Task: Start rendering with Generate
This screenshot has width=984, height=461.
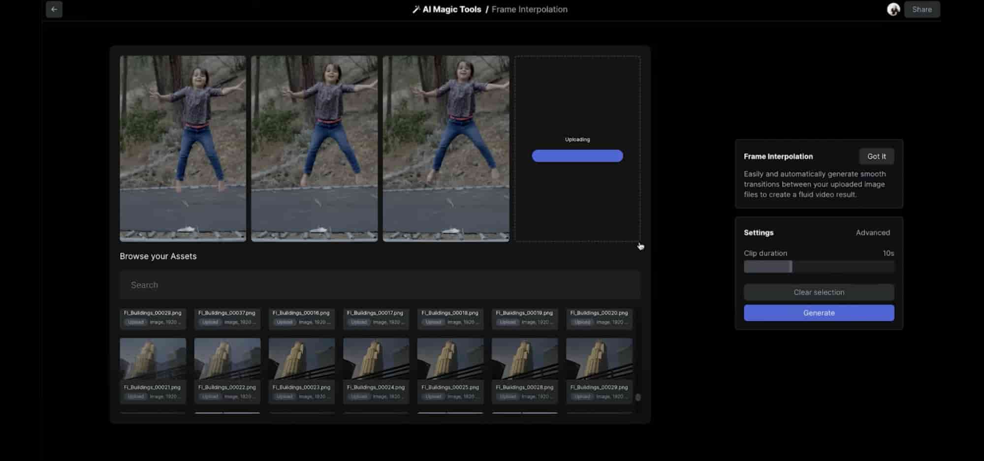Action: click(819, 313)
